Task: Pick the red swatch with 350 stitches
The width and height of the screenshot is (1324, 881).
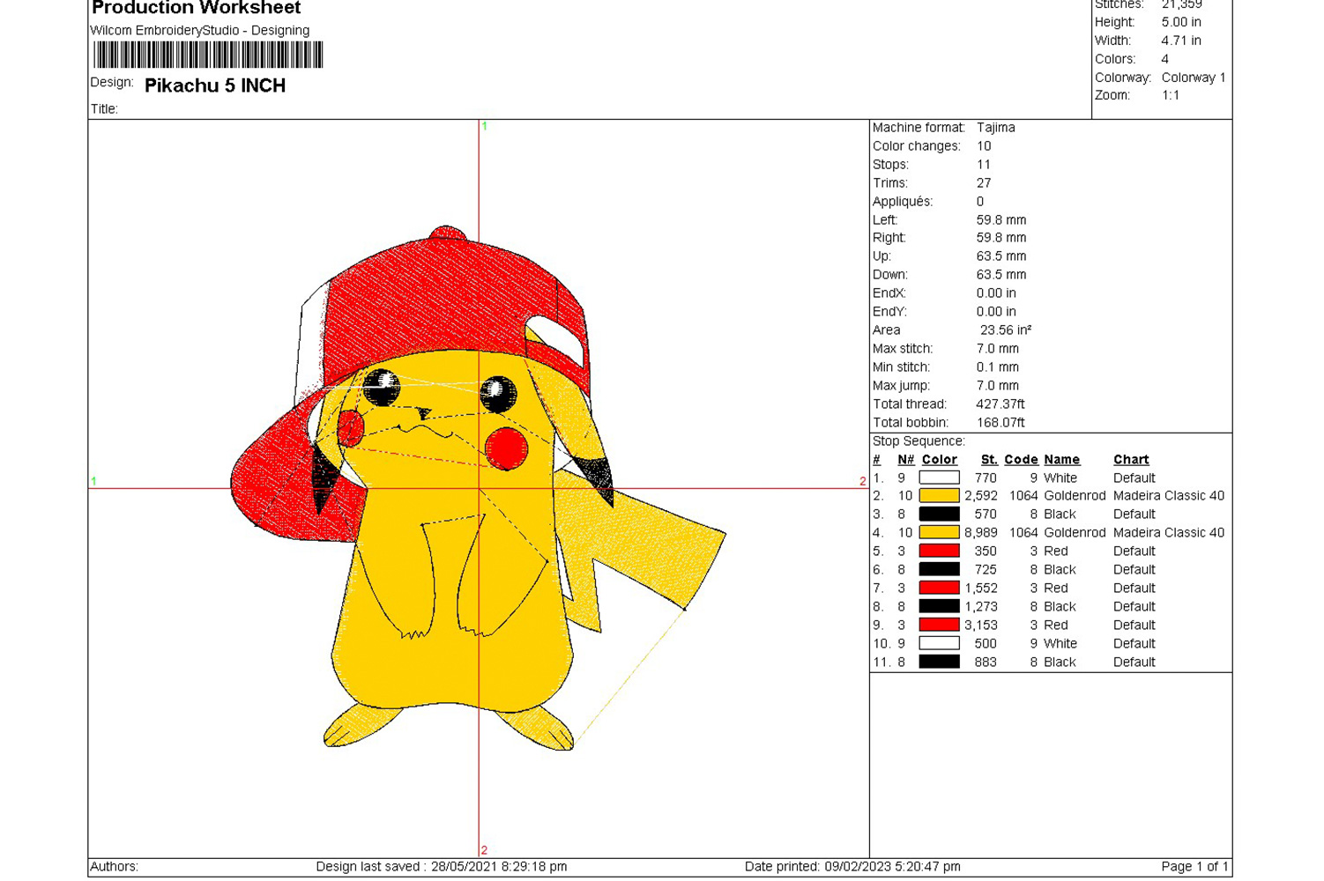Action: [x=939, y=552]
